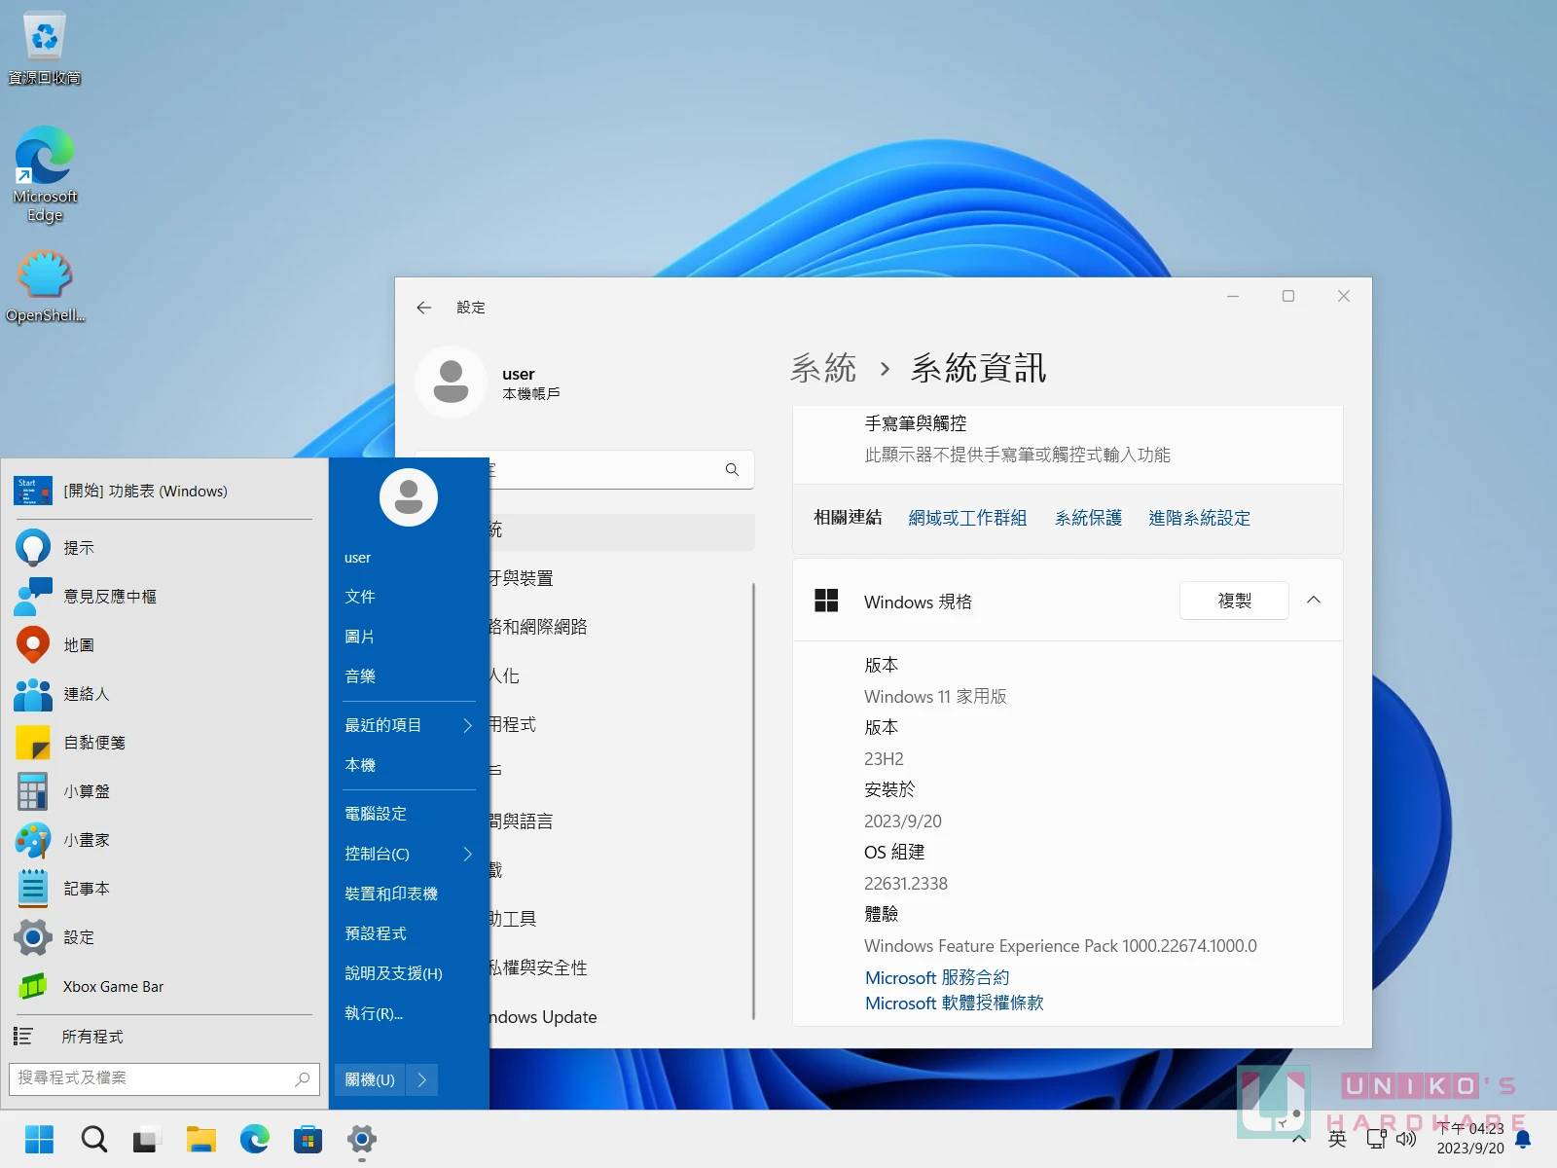Click the Settings back arrow

pyautogui.click(x=423, y=308)
